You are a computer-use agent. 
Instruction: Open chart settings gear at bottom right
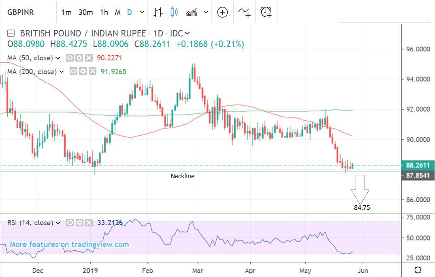[x=418, y=270]
